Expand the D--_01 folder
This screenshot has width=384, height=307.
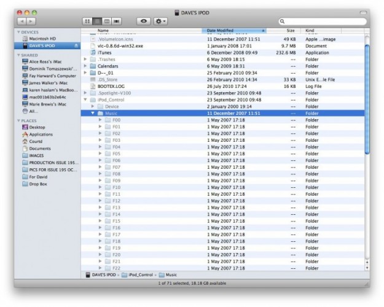(x=85, y=72)
